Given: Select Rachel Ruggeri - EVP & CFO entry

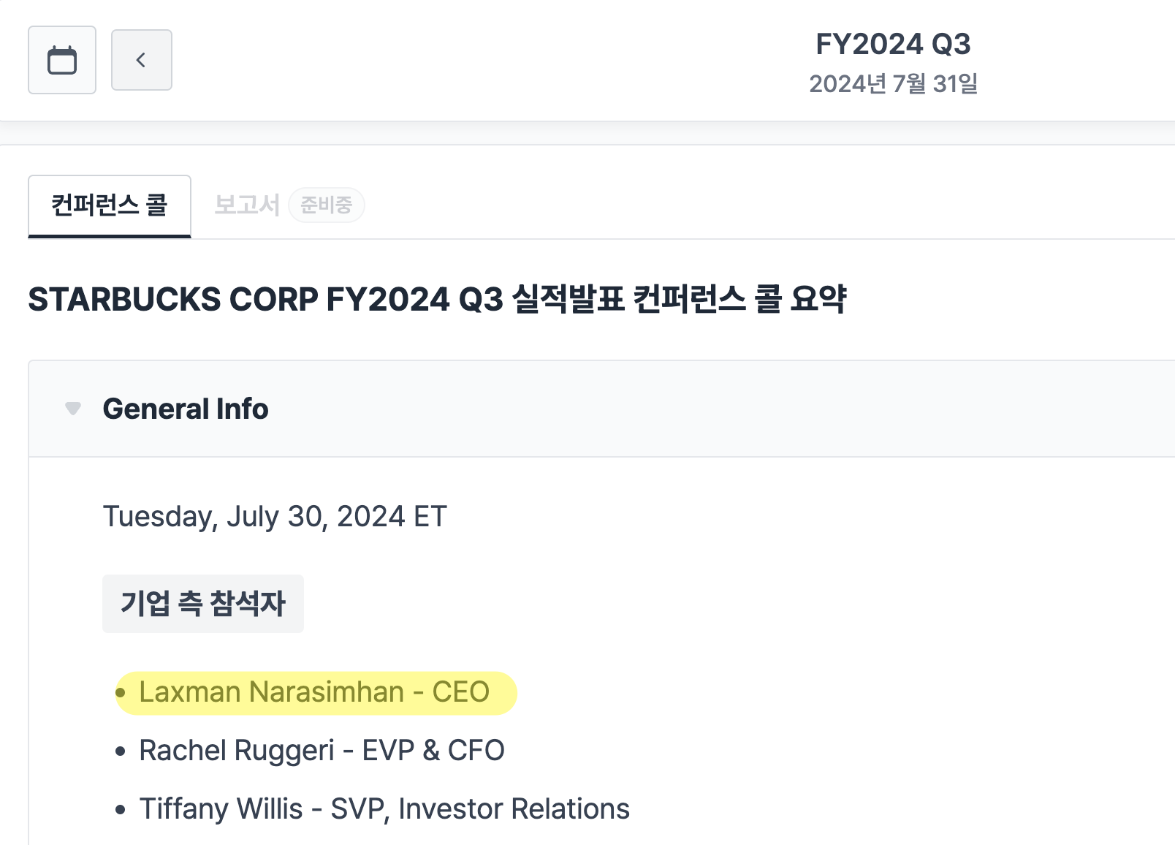Looking at the screenshot, I should click(322, 751).
